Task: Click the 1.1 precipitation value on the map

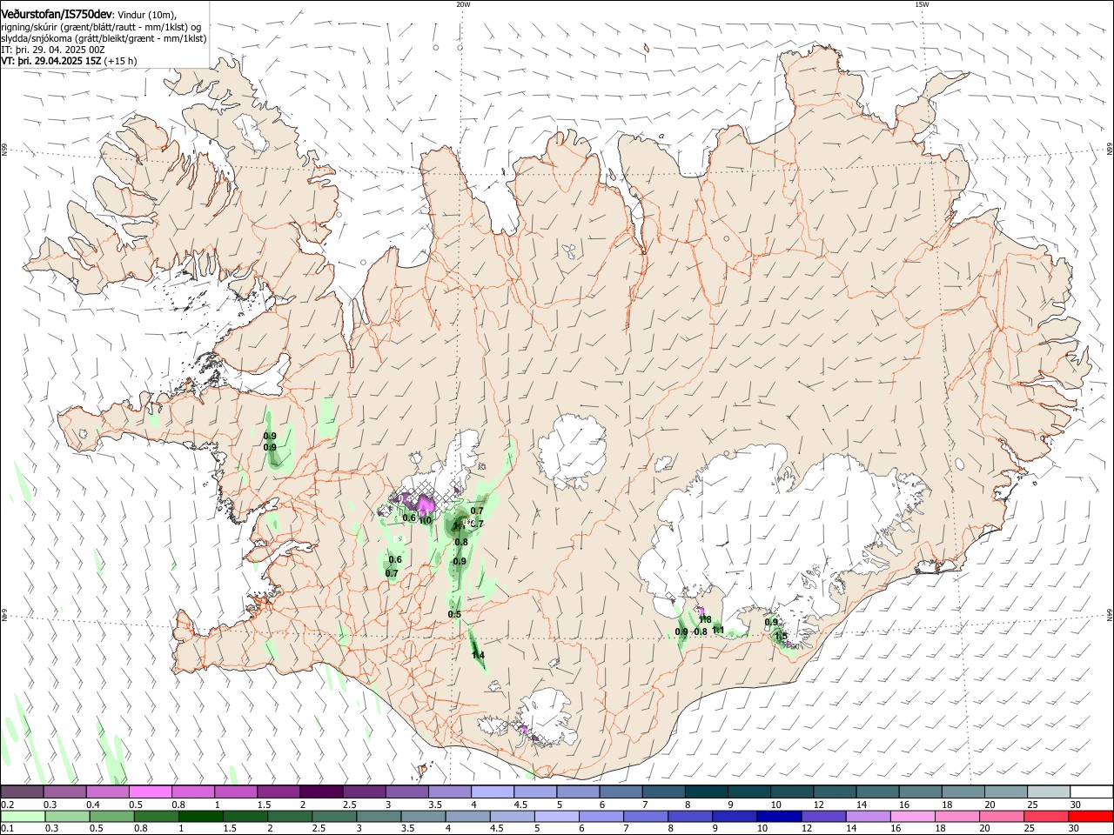Action: pyautogui.click(x=718, y=630)
